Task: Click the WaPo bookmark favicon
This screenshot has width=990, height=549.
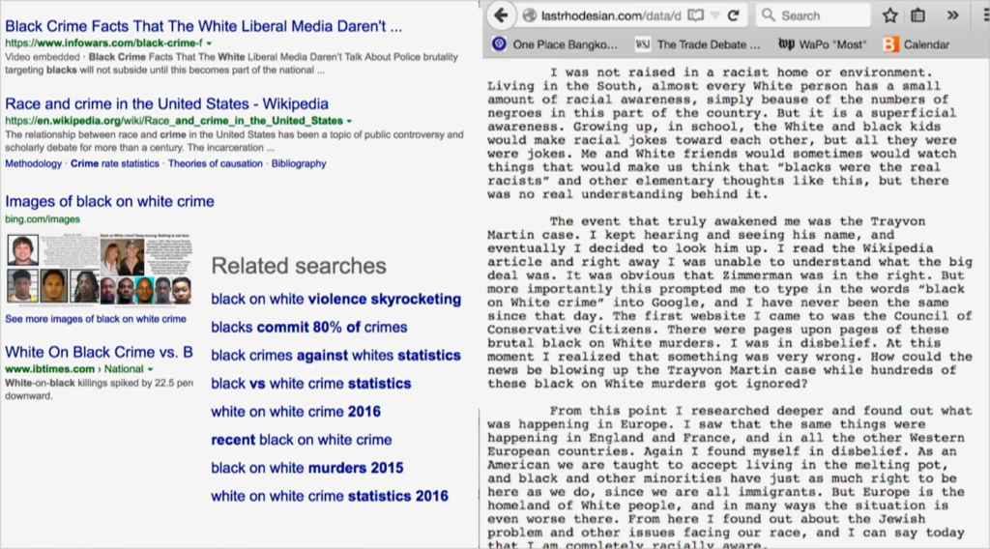Action: point(786,44)
